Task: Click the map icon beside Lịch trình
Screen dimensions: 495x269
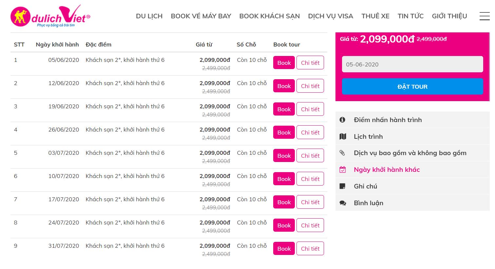Action: [x=343, y=136]
